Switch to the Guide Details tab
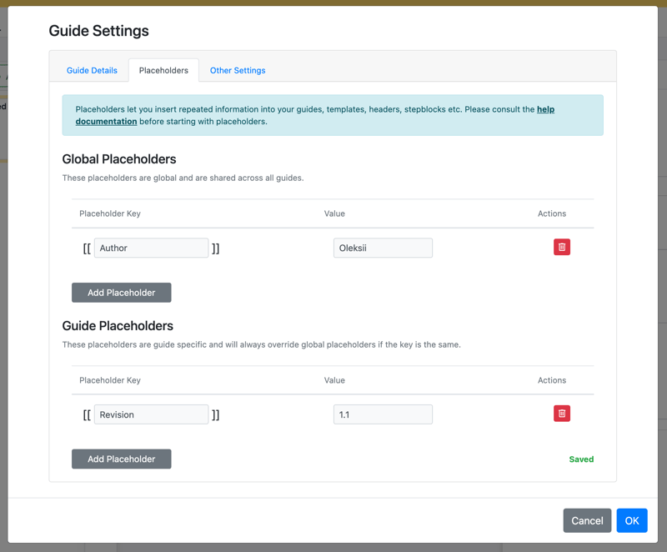 [x=92, y=71]
